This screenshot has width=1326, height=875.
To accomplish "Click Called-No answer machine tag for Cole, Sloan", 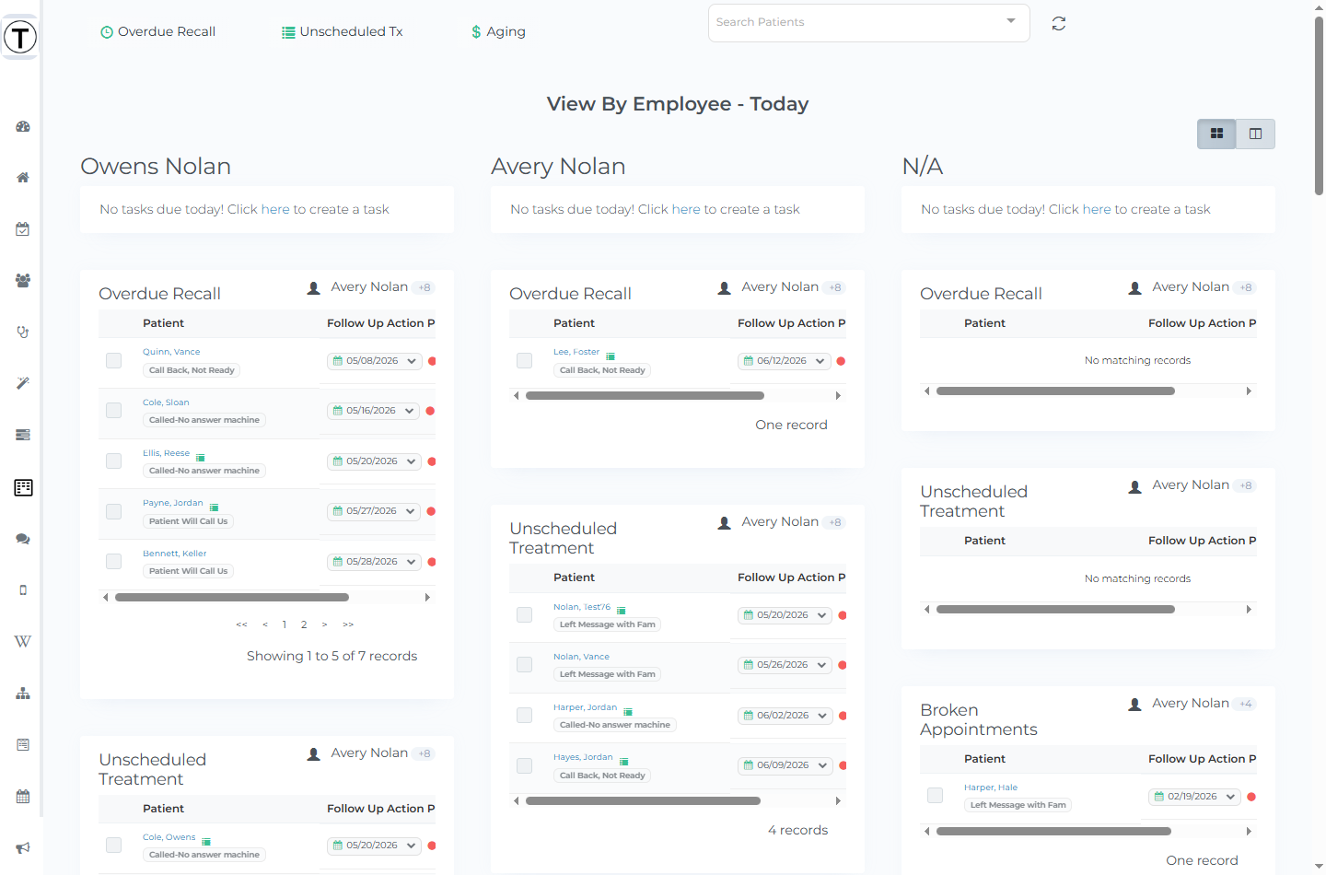I will click(x=204, y=420).
